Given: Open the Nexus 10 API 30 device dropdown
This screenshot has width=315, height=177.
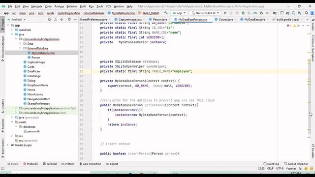Looking at the screenshot, I should pos(205,13).
